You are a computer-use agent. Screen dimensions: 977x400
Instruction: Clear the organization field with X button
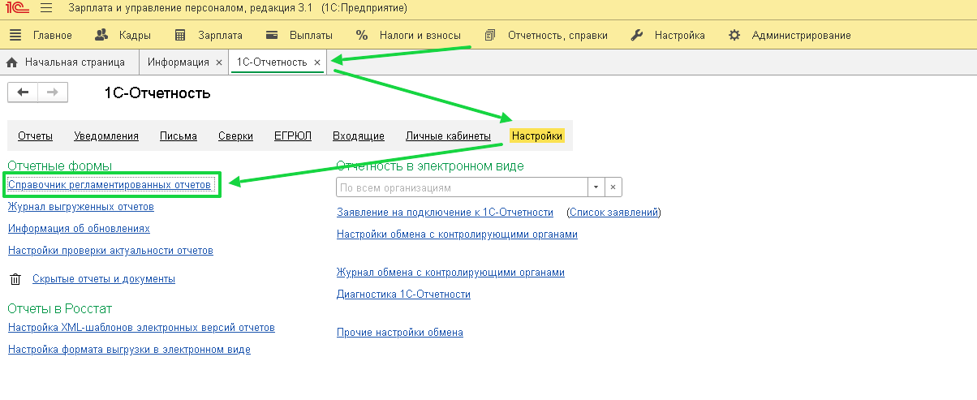click(613, 187)
